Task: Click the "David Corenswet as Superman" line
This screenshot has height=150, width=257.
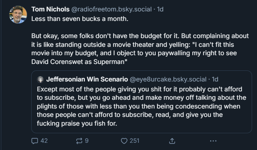Action: coord(79,62)
